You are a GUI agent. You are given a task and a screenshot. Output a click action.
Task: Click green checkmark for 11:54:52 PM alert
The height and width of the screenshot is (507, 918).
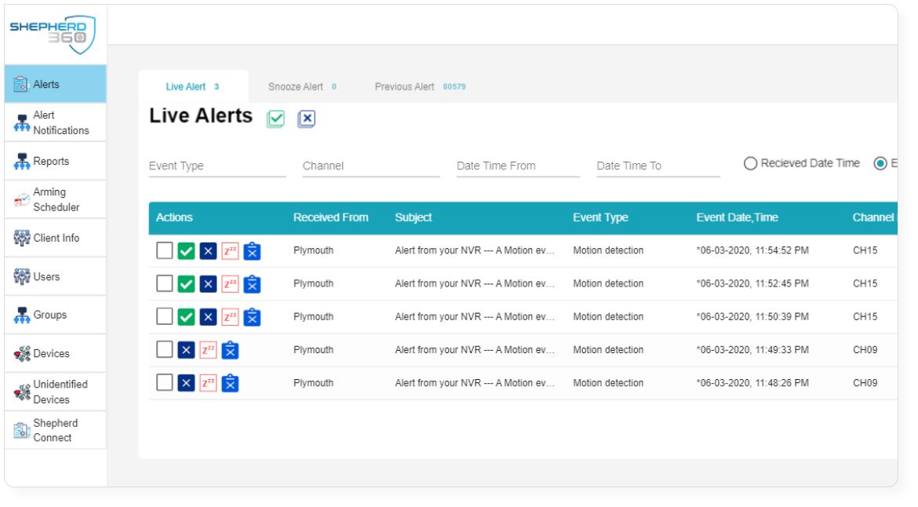click(x=186, y=251)
